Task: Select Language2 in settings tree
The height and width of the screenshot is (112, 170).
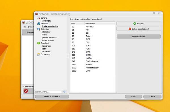Action: coord(46,21)
